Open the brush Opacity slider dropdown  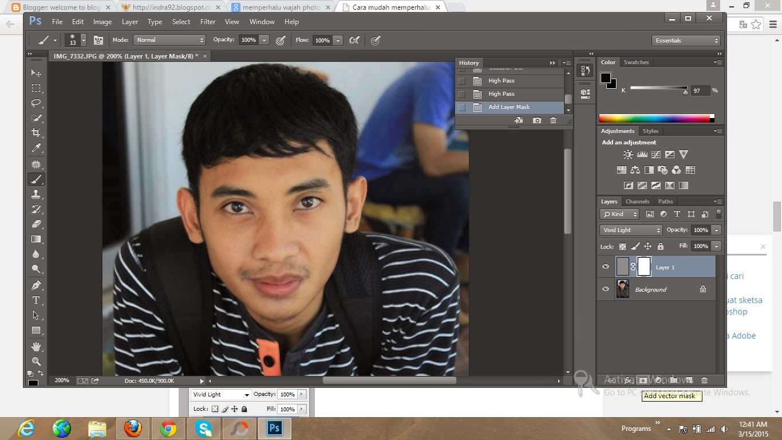point(264,40)
